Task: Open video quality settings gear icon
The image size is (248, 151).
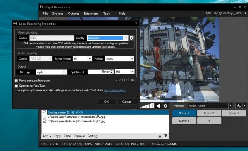Action: click(x=131, y=38)
